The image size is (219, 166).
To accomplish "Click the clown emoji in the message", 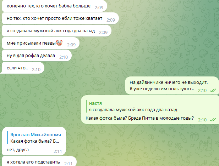I will (59, 43).
